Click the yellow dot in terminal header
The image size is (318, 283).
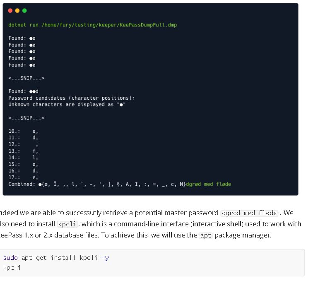pos(17,10)
